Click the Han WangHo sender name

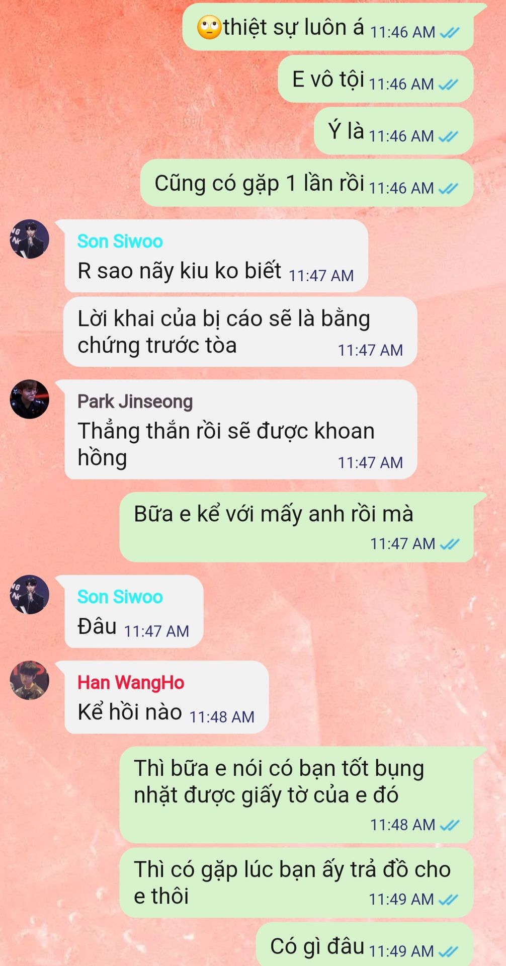(x=131, y=683)
